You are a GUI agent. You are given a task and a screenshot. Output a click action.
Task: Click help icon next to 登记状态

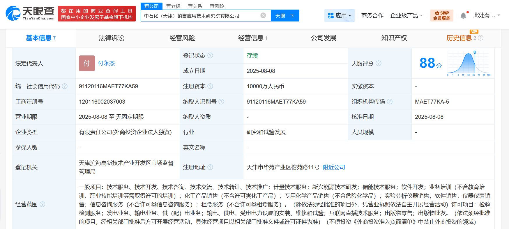point(210,55)
